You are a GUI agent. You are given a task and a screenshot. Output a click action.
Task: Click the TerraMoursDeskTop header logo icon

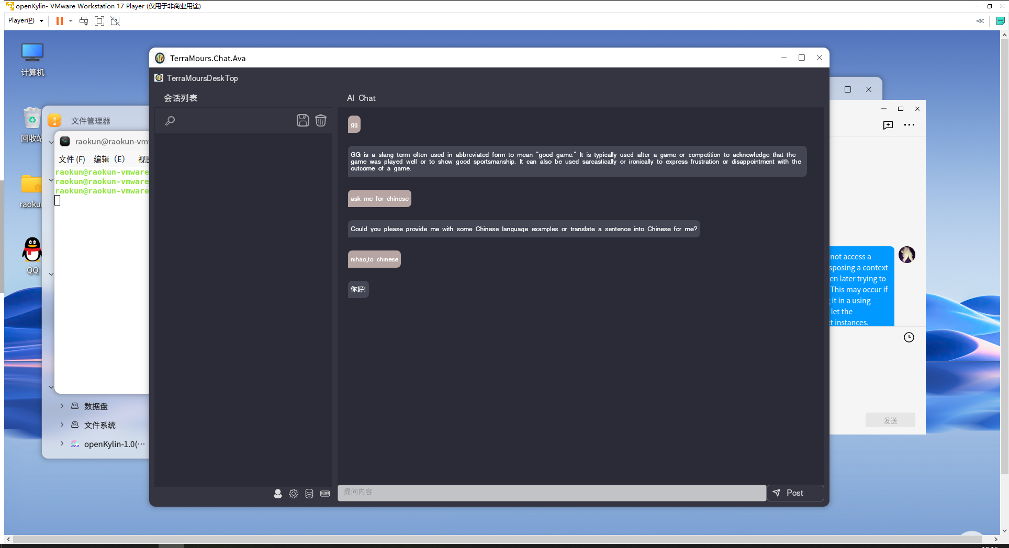coord(159,78)
